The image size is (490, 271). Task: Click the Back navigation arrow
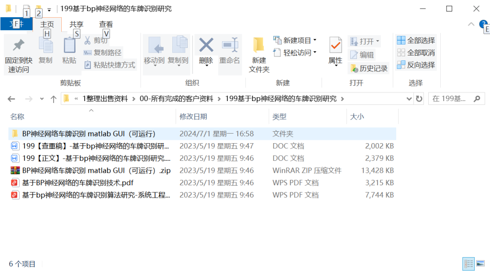coord(11,99)
